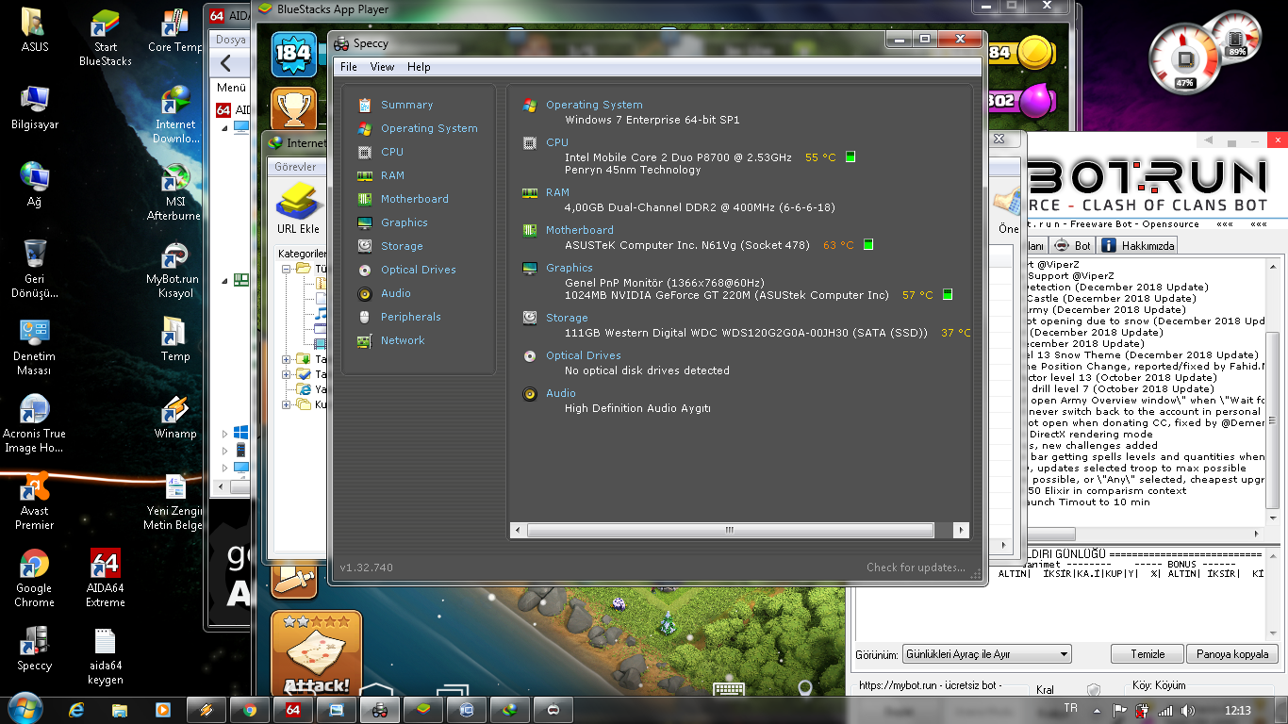Open Help menu in Speccy
This screenshot has width=1288, height=724.
coord(419,67)
